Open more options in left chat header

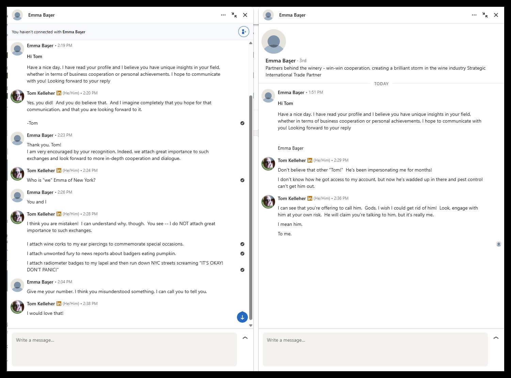[x=223, y=15]
